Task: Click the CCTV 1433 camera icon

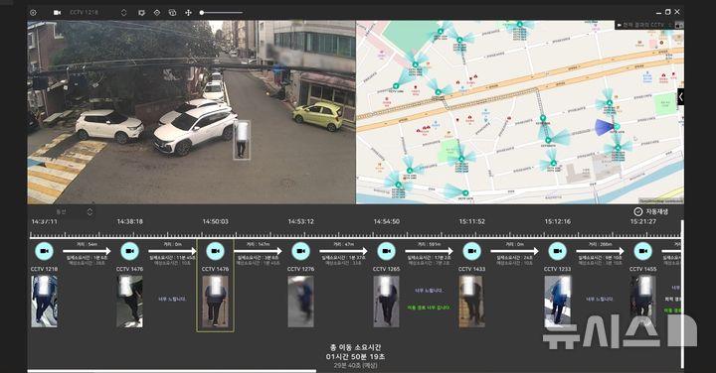Action: [x=471, y=251]
